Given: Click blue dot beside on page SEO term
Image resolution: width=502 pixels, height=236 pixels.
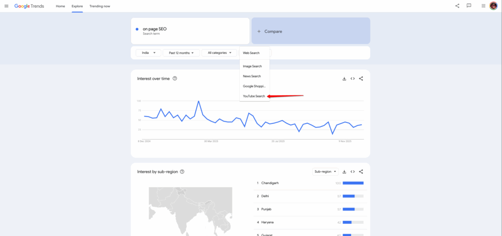Looking at the screenshot, I should click(x=137, y=29).
